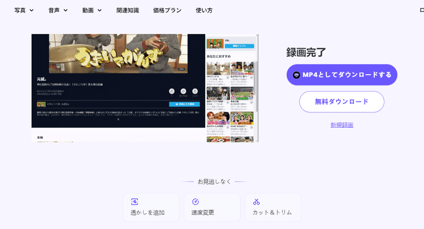The height and width of the screenshot is (229, 424).
Task: Open 使い方 menu item
Action: coord(204,10)
